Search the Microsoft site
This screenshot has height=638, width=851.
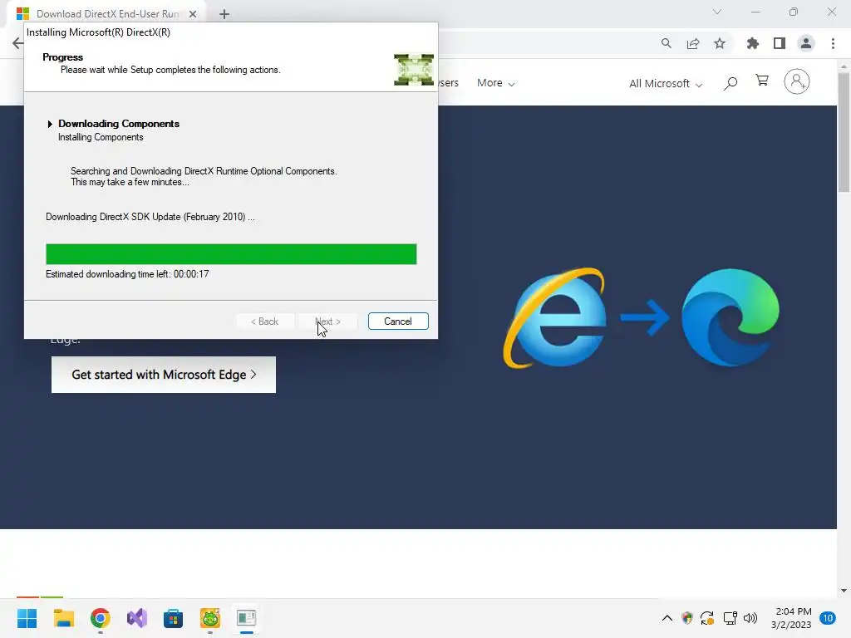[x=730, y=83]
